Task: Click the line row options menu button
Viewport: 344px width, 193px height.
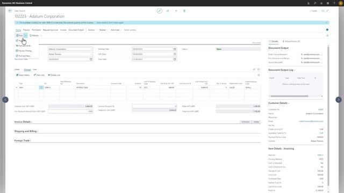Action: pos(41,87)
